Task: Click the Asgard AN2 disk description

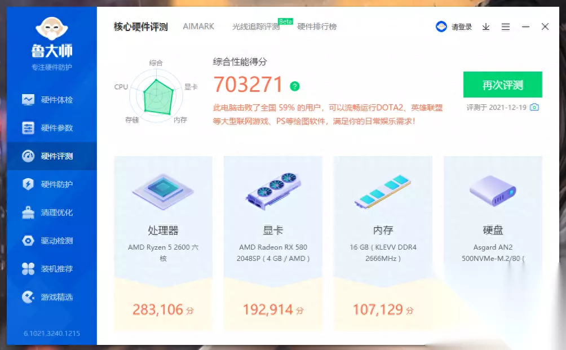Action: coord(493,252)
